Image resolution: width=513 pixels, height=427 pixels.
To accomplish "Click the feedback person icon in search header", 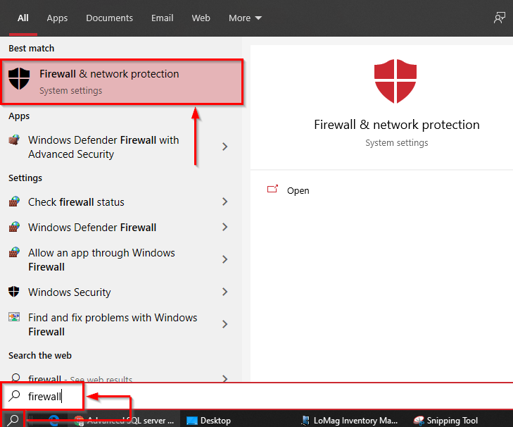I will [x=499, y=18].
